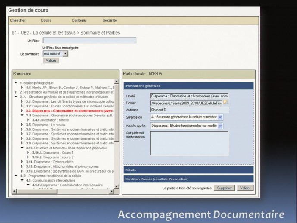Open the file browser folder icon
Viewport: 297px width, 223px height.
coord(226,102)
